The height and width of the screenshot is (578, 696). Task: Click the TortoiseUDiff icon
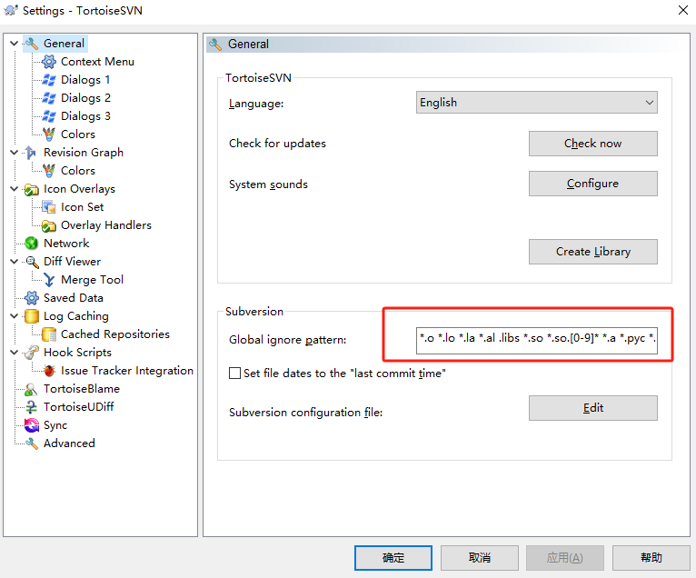pyautogui.click(x=32, y=407)
